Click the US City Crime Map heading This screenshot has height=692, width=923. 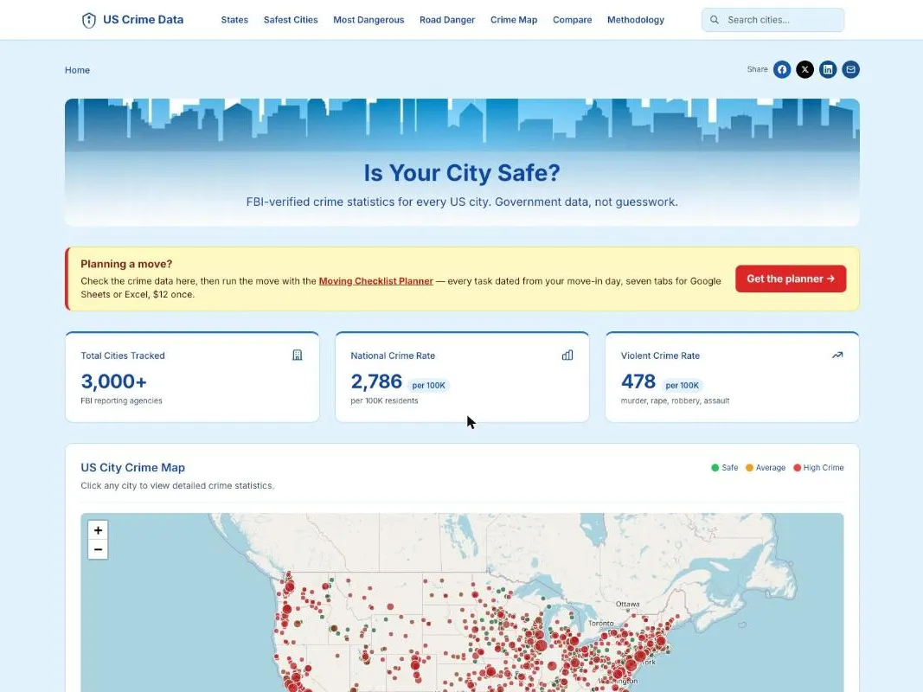click(x=132, y=467)
